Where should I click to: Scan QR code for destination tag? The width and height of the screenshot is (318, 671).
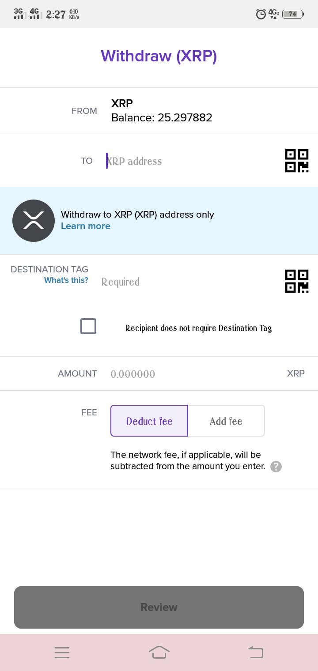pos(297,281)
